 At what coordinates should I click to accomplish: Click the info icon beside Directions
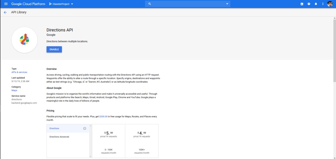tap(85, 128)
